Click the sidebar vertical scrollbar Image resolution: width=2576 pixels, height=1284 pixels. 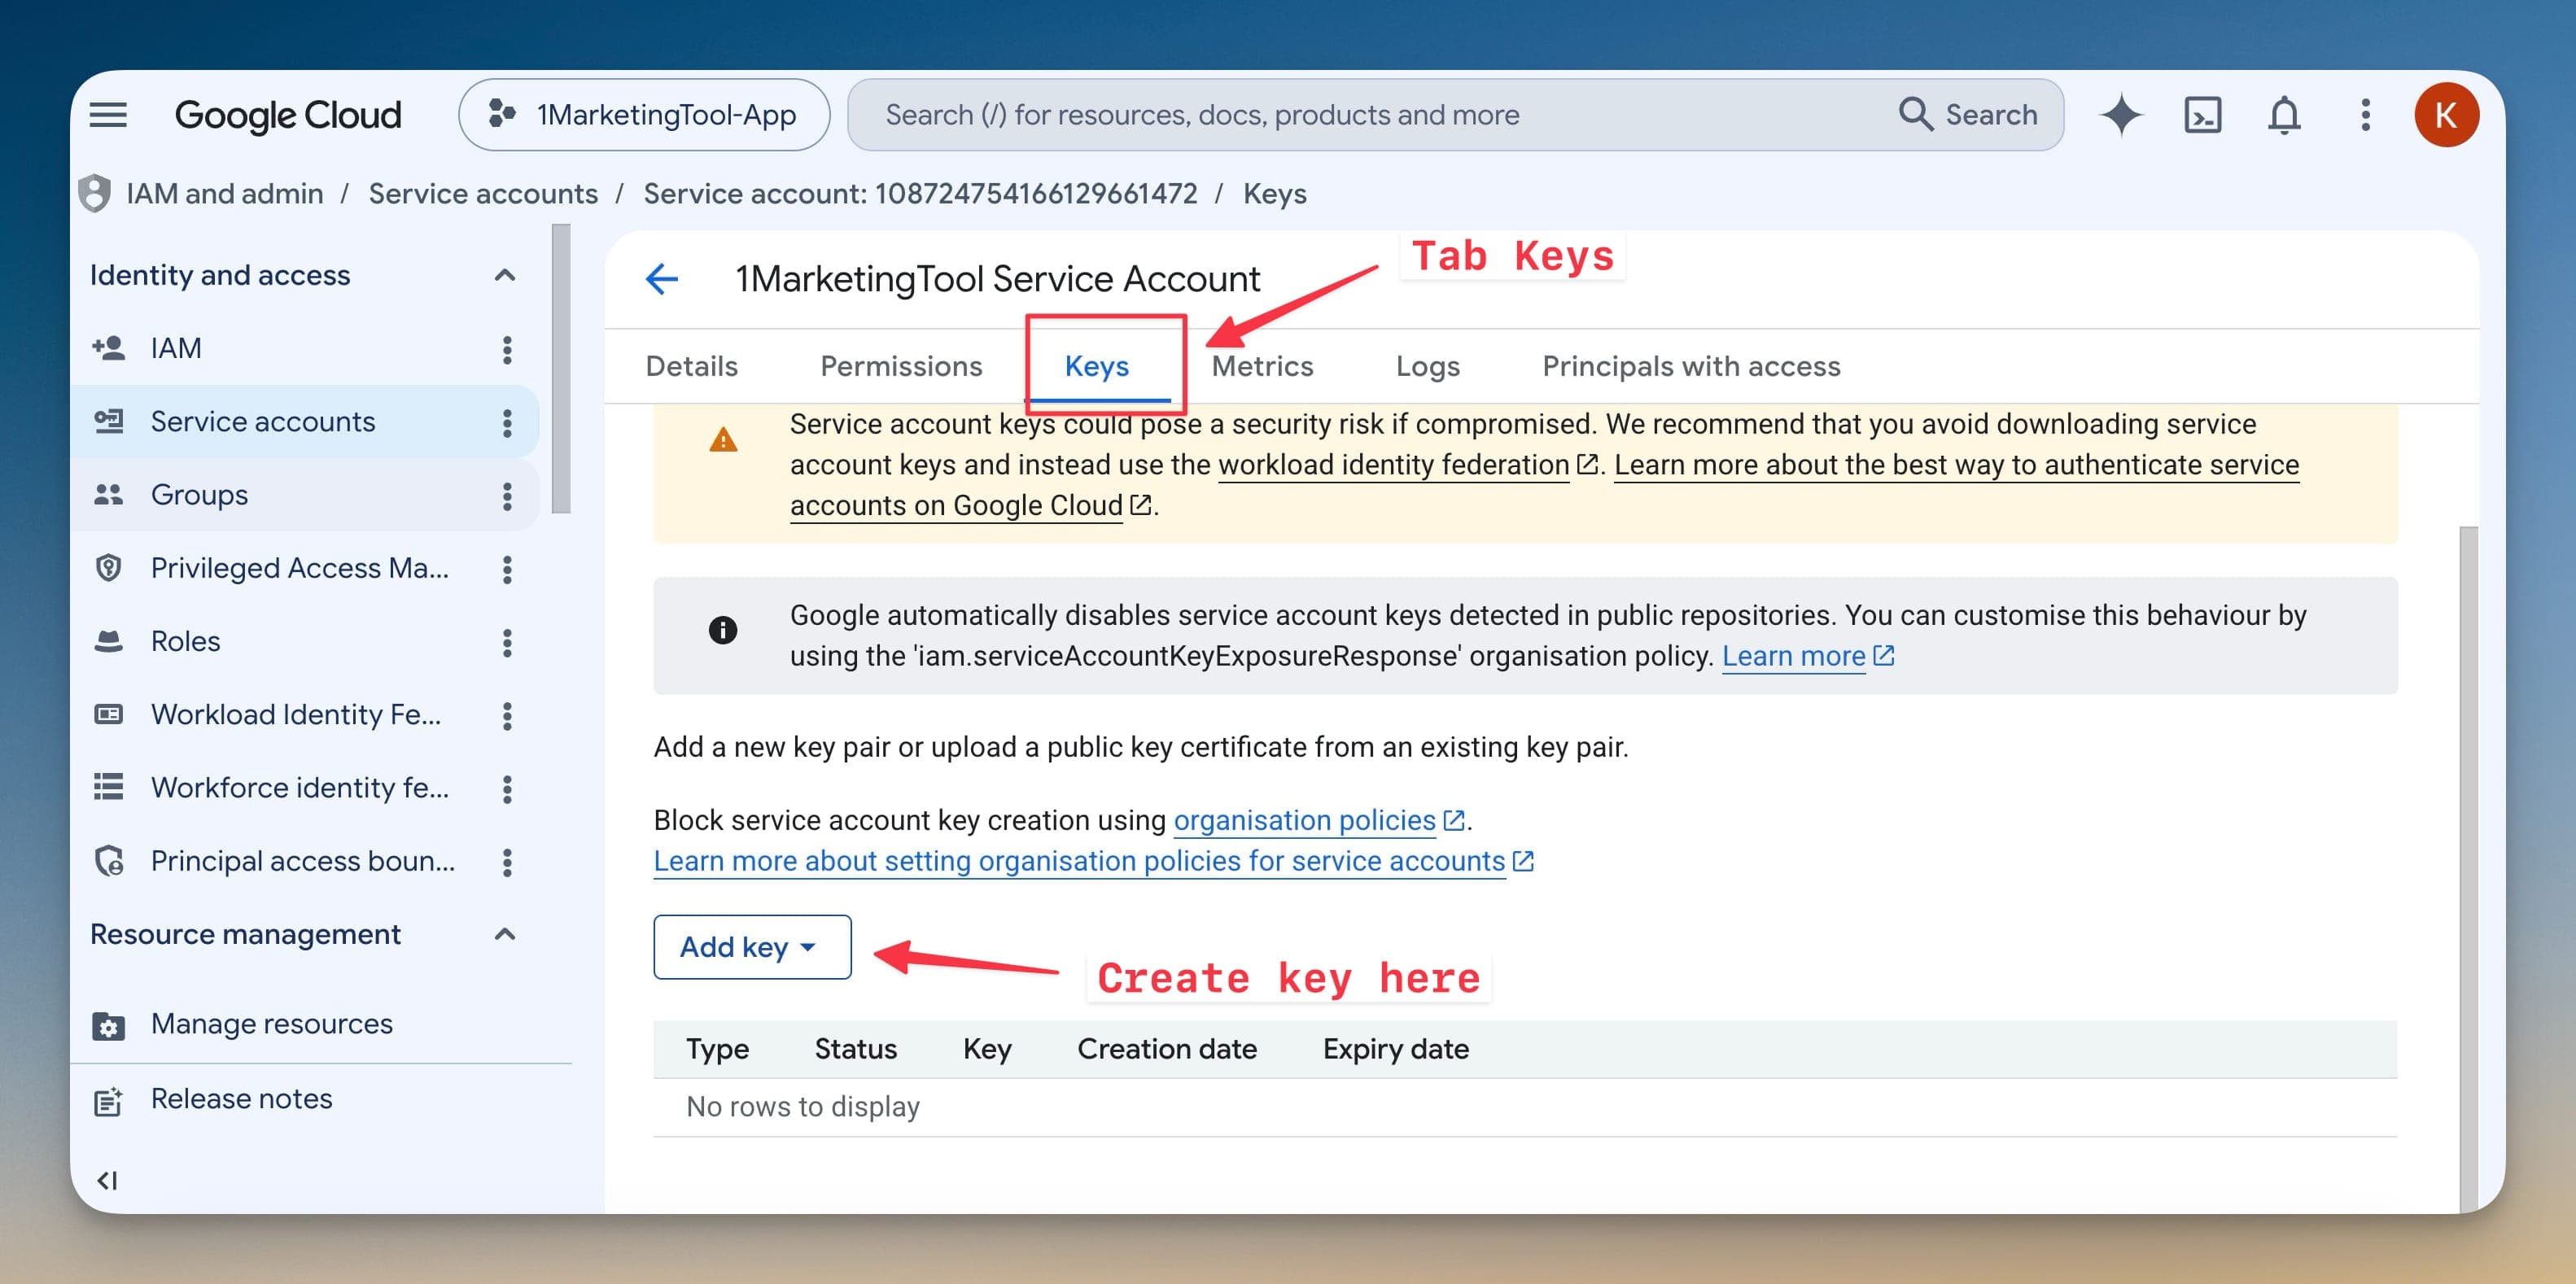(561, 368)
